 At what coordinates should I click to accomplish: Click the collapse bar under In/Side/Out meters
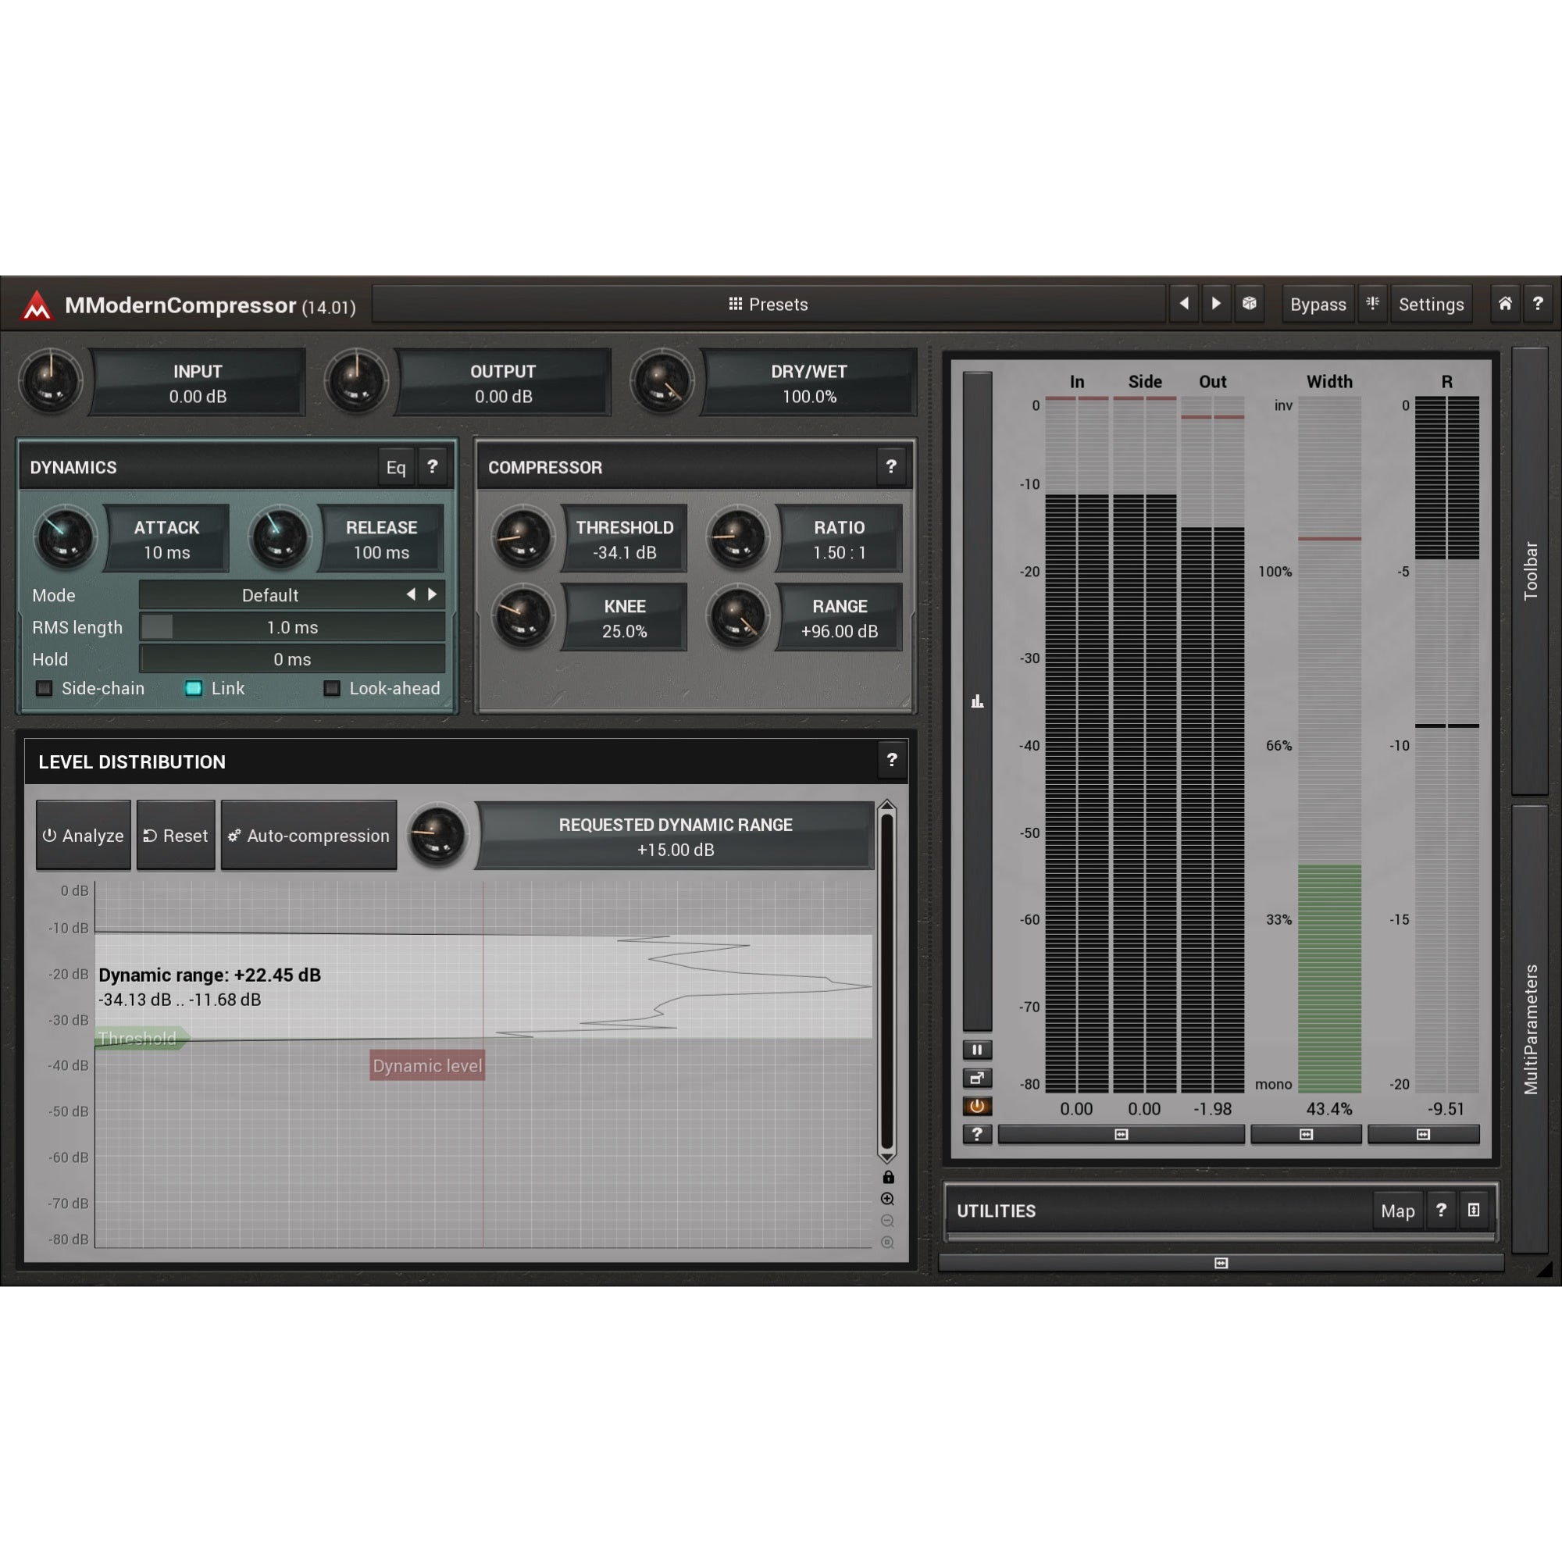tap(1121, 1134)
